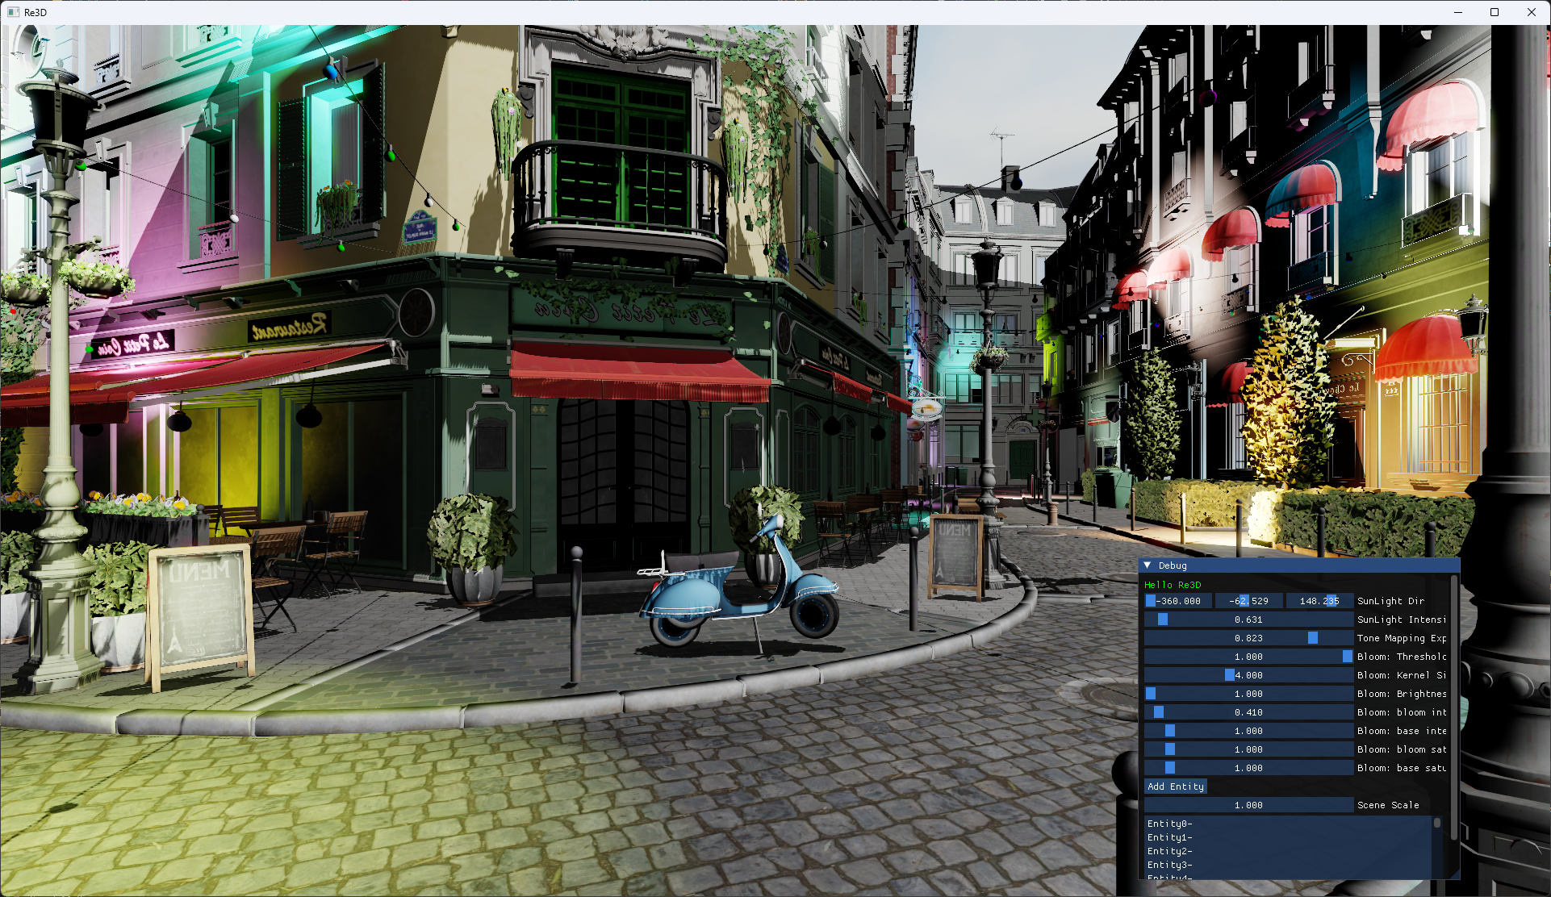This screenshot has width=1551, height=897.
Task: Maximize the Re3D window
Action: click(1495, 12)
